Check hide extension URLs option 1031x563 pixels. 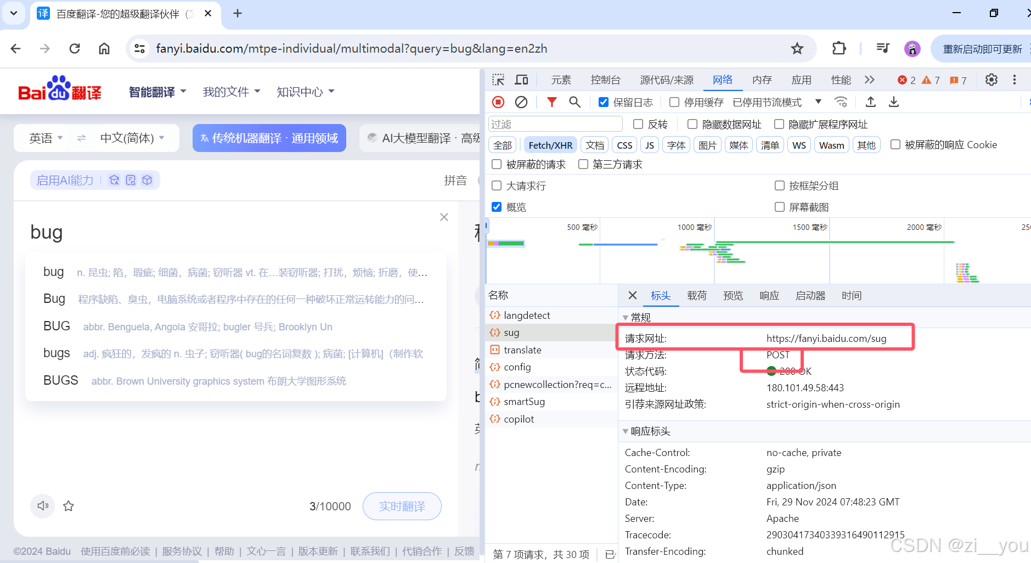779,124
